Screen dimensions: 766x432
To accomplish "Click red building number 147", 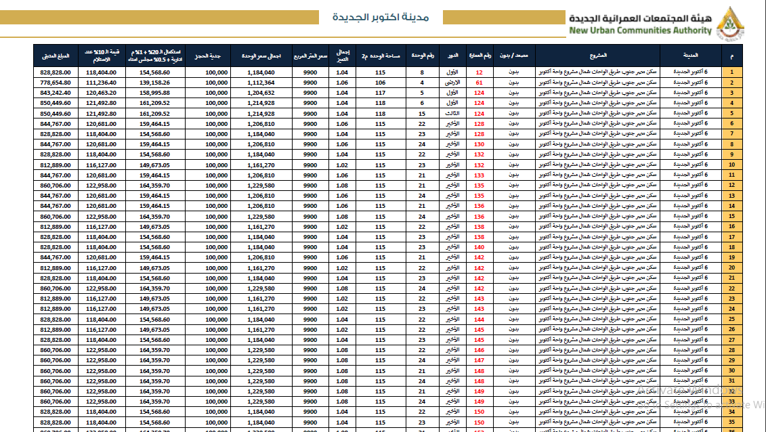I will pos(480,360).
